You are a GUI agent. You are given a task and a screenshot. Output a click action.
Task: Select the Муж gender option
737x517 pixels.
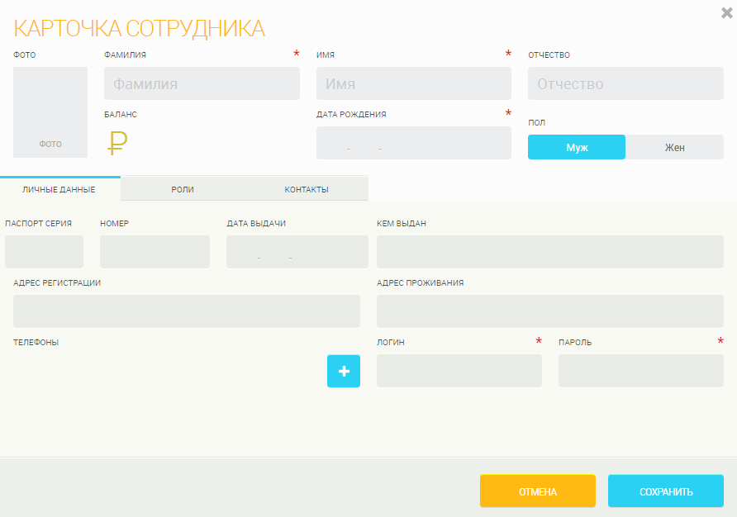click(x=577, y=147)
